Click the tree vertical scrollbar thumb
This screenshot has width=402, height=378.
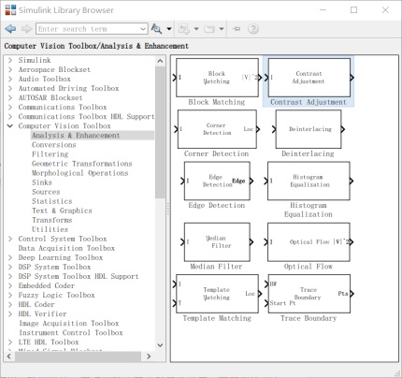pos(160,132)
